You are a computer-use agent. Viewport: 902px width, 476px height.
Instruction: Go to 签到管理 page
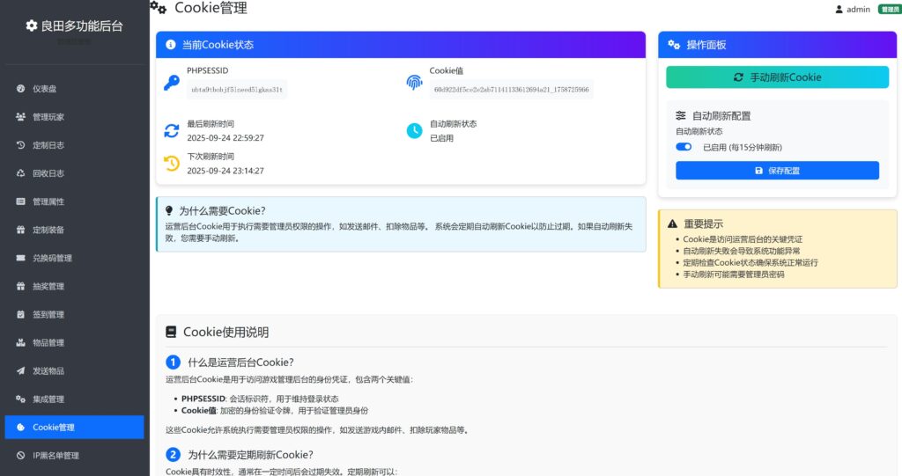click(x=48, y=314)
